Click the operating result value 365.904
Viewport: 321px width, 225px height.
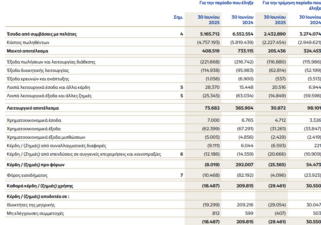[x=244, y=109]
